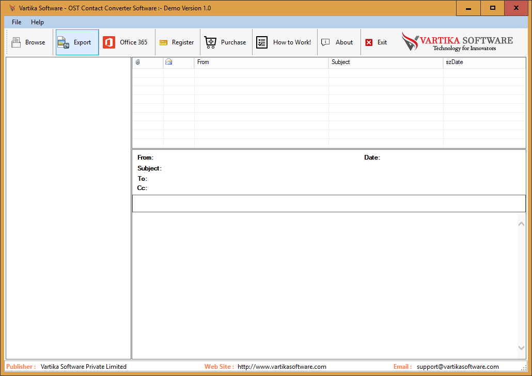
Task: Click the Date: label in preview pane
Action: (x=372, y=158)
